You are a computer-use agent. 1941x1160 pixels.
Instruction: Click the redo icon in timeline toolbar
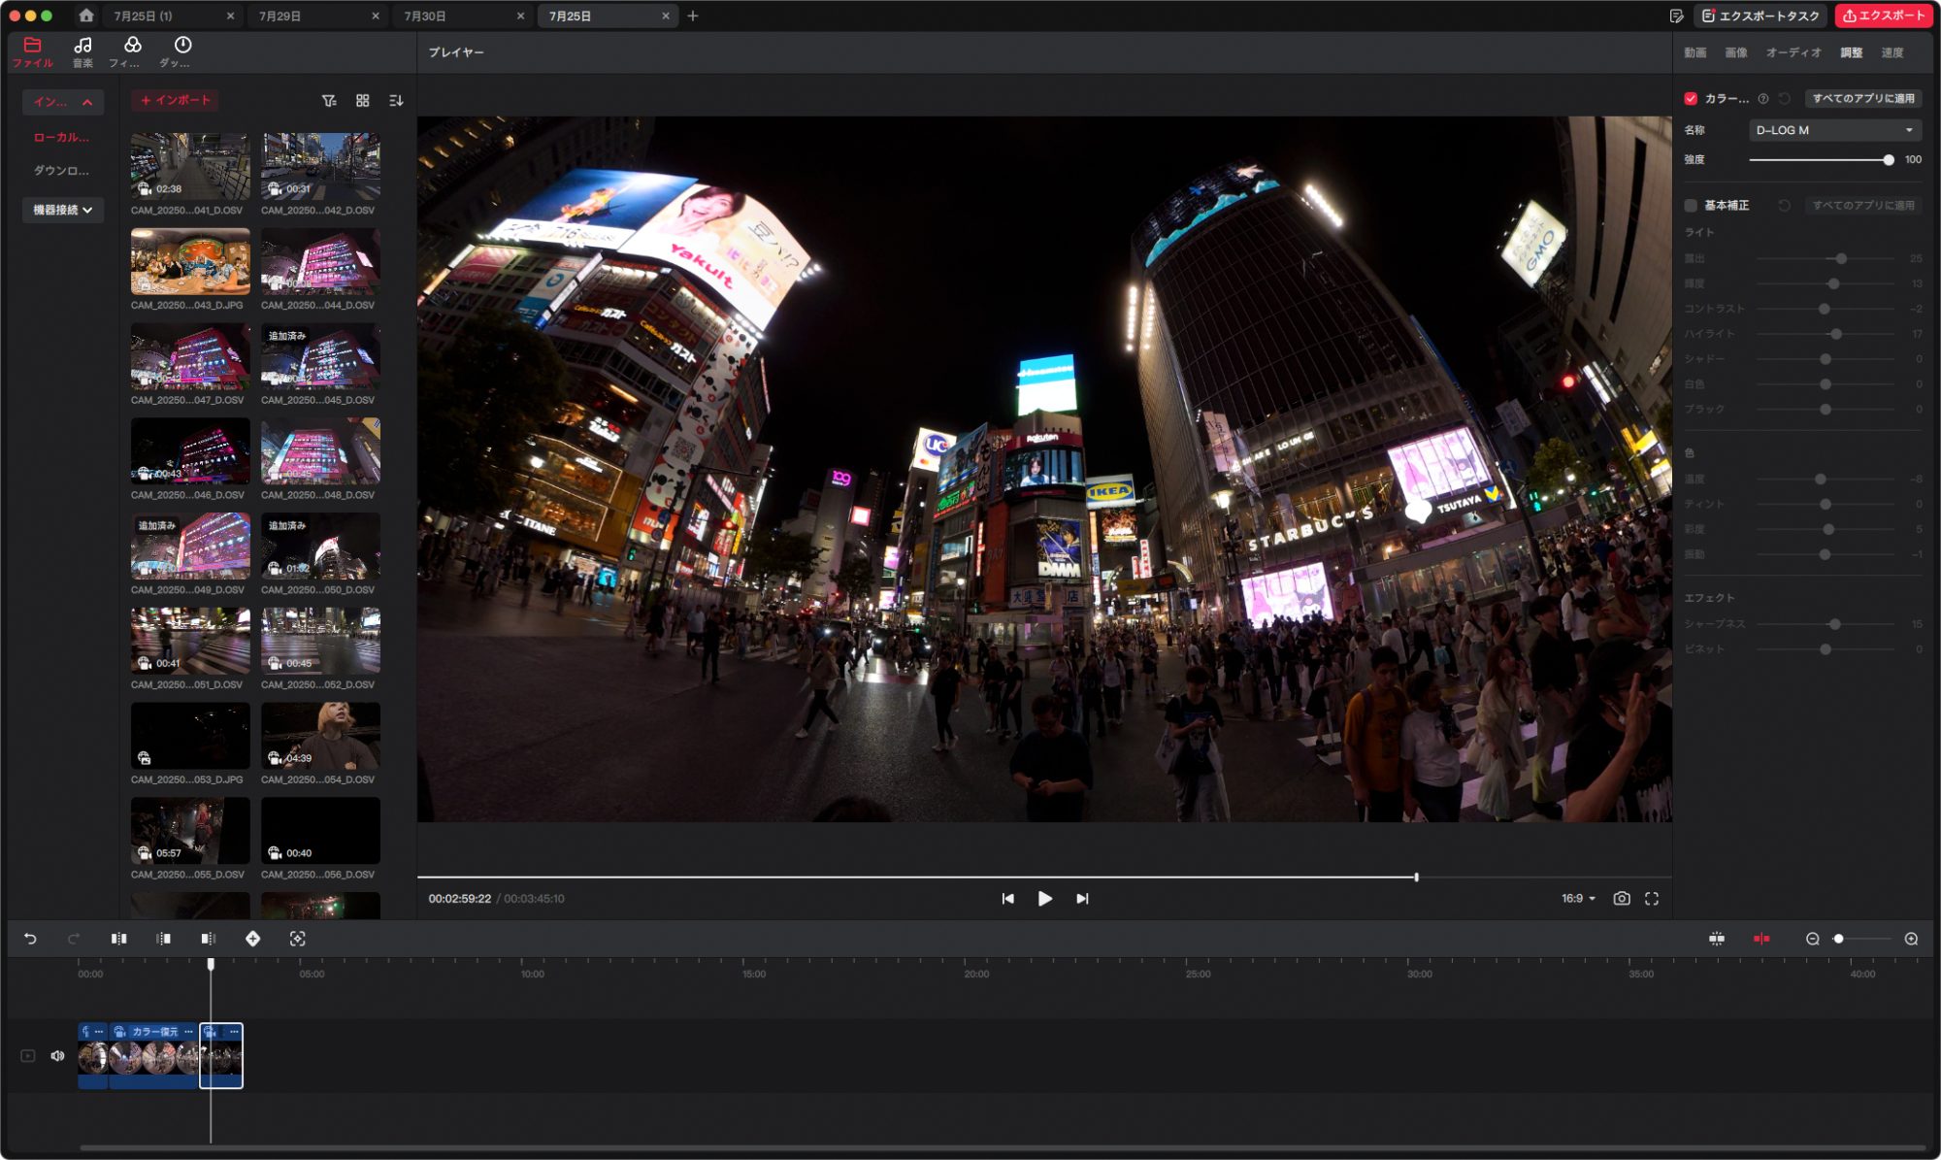pyautogui.click(x=74, y=939)
